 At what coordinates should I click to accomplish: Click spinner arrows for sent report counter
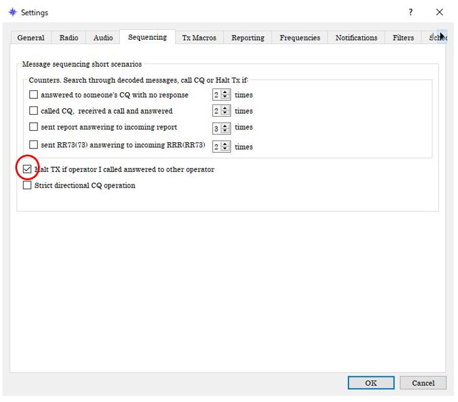(x=226, y=128)
